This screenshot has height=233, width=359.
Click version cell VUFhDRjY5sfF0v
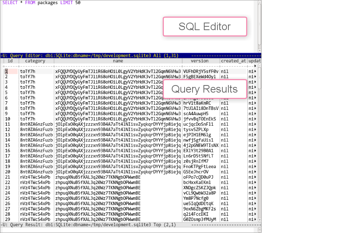tap(201, 72)
